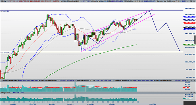
Task: Close the Negócios indicator panel
Action: click(x=194, y=93)
